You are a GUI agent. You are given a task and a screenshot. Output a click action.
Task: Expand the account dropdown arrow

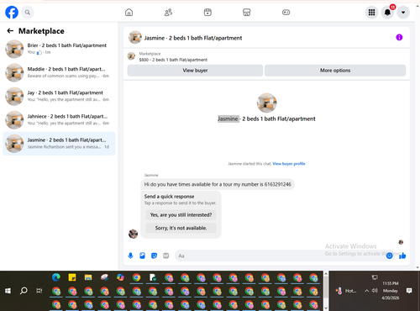click(x=403, y=13)
